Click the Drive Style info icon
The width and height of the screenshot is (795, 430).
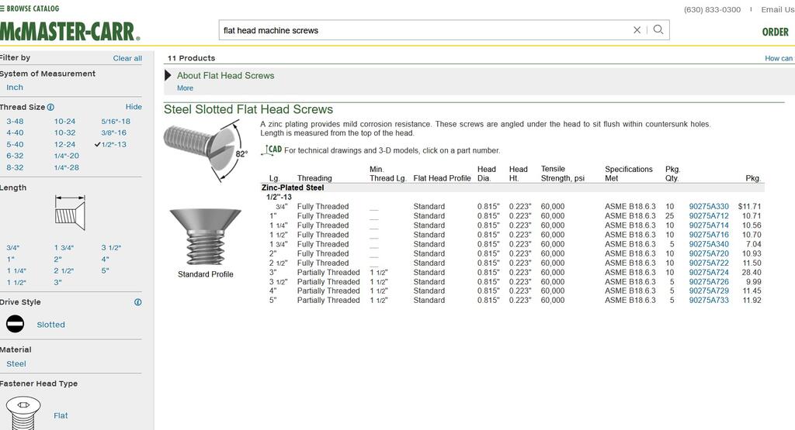pos(138,302)
